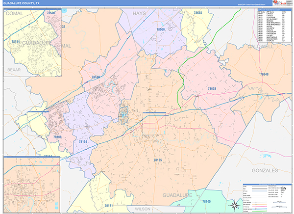The height and width of the screenshot is (214, 294).
Task: Click the BEXAR label in inset map
Action: click(x=14, y=70)
